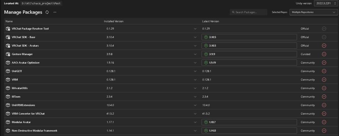Expand the version dropdown for Gesture Manager
339x136 pixels.
coord(195,54)
